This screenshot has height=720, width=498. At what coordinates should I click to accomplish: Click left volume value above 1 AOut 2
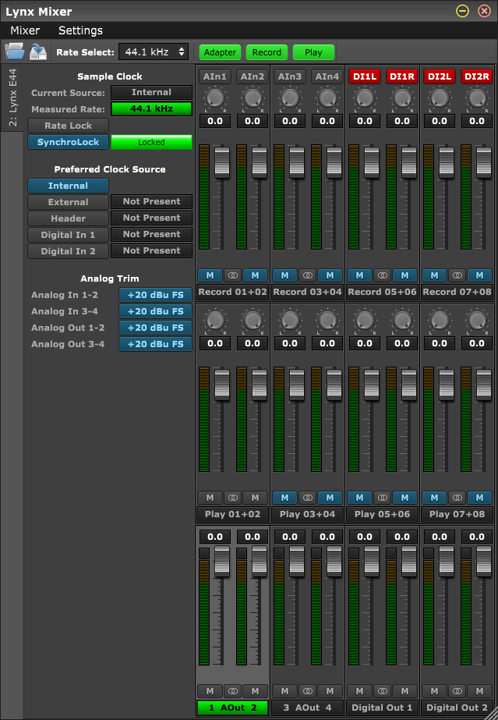pyautogui.click(x=215, y=537)
